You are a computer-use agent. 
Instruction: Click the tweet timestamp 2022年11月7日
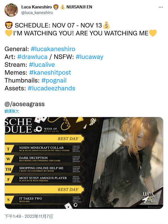coord(38,216)
